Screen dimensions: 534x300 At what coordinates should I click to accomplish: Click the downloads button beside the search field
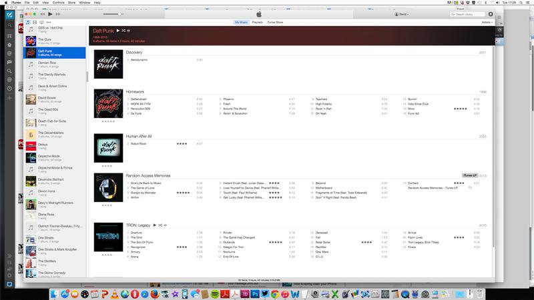point(491,14)
